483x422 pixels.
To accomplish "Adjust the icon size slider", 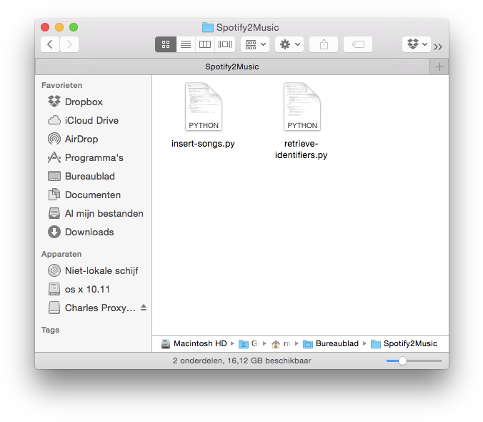I will point(402,360).
